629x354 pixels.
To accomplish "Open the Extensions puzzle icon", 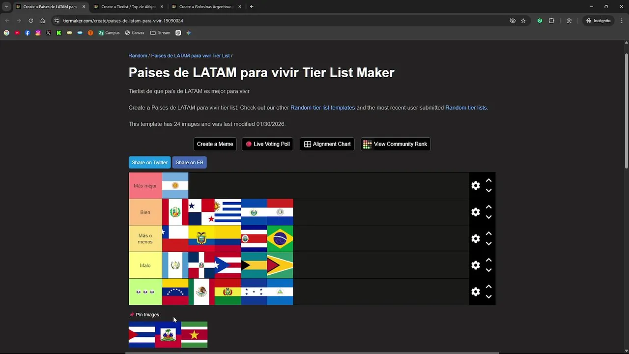I will 551,21.
